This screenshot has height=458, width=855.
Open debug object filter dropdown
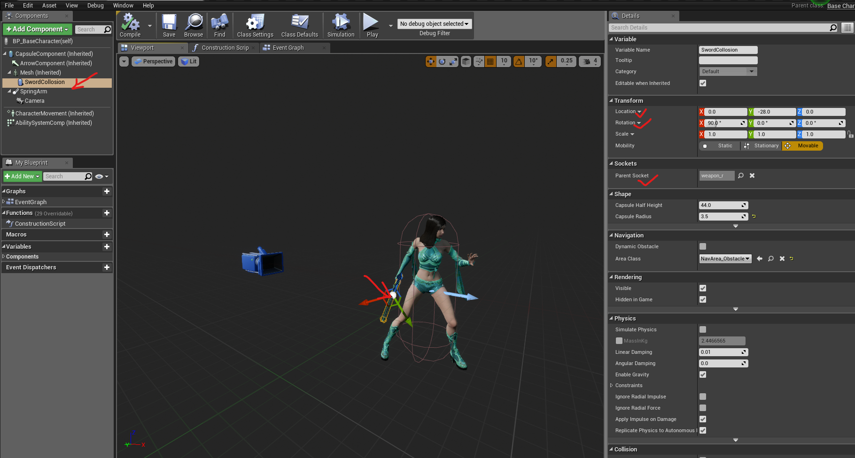tap(434, 24)
